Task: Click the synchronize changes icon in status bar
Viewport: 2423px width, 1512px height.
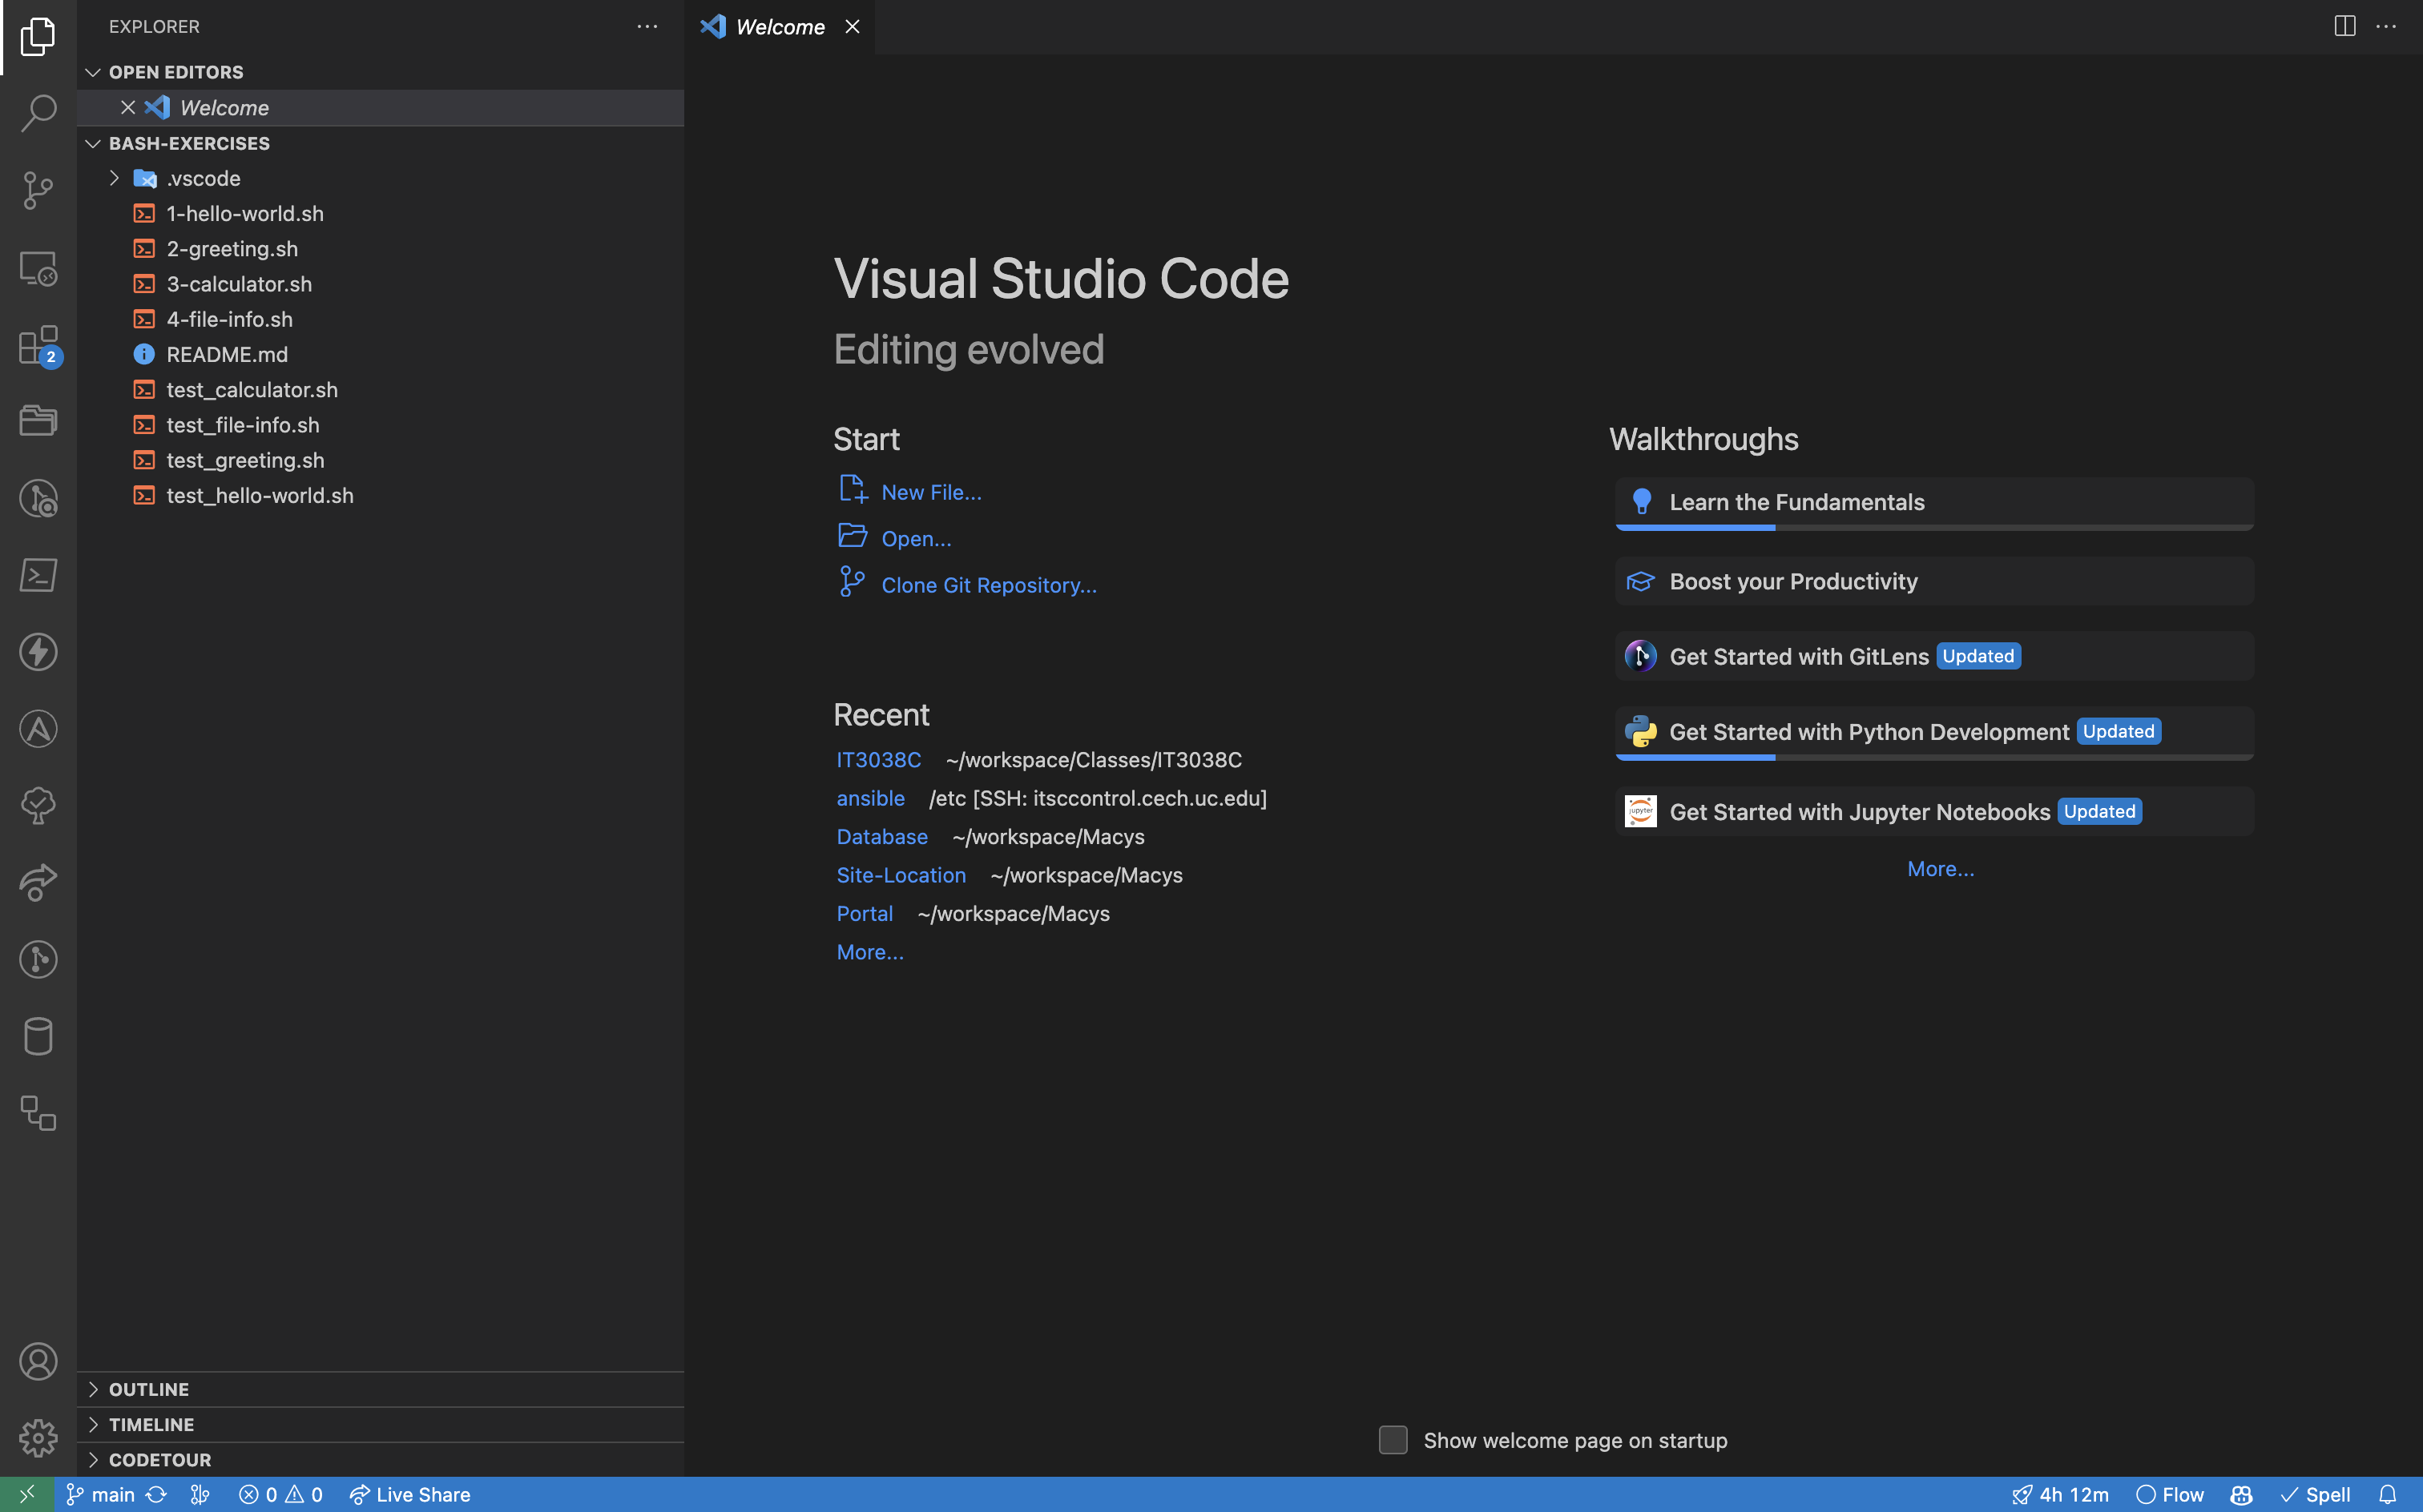Action: pos(156,1494)
